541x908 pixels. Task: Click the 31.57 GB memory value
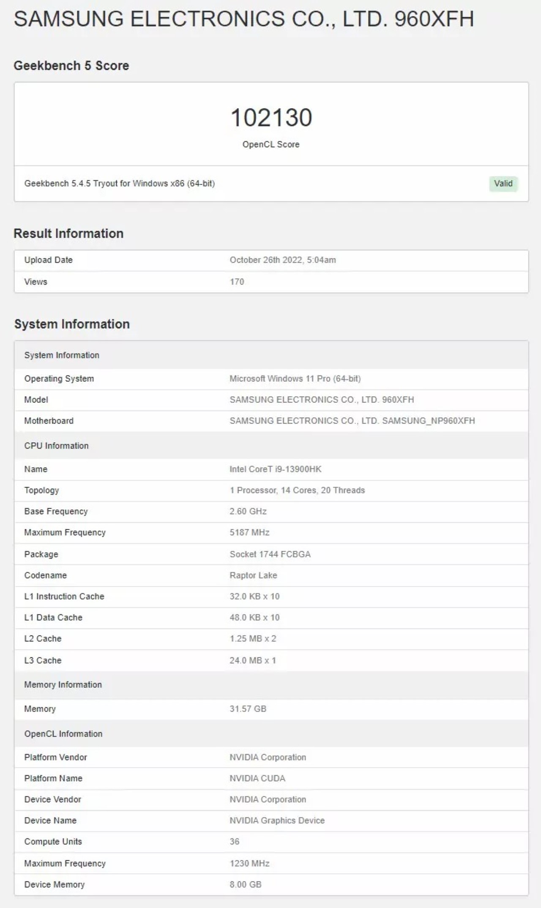click(x=248, y=708)
